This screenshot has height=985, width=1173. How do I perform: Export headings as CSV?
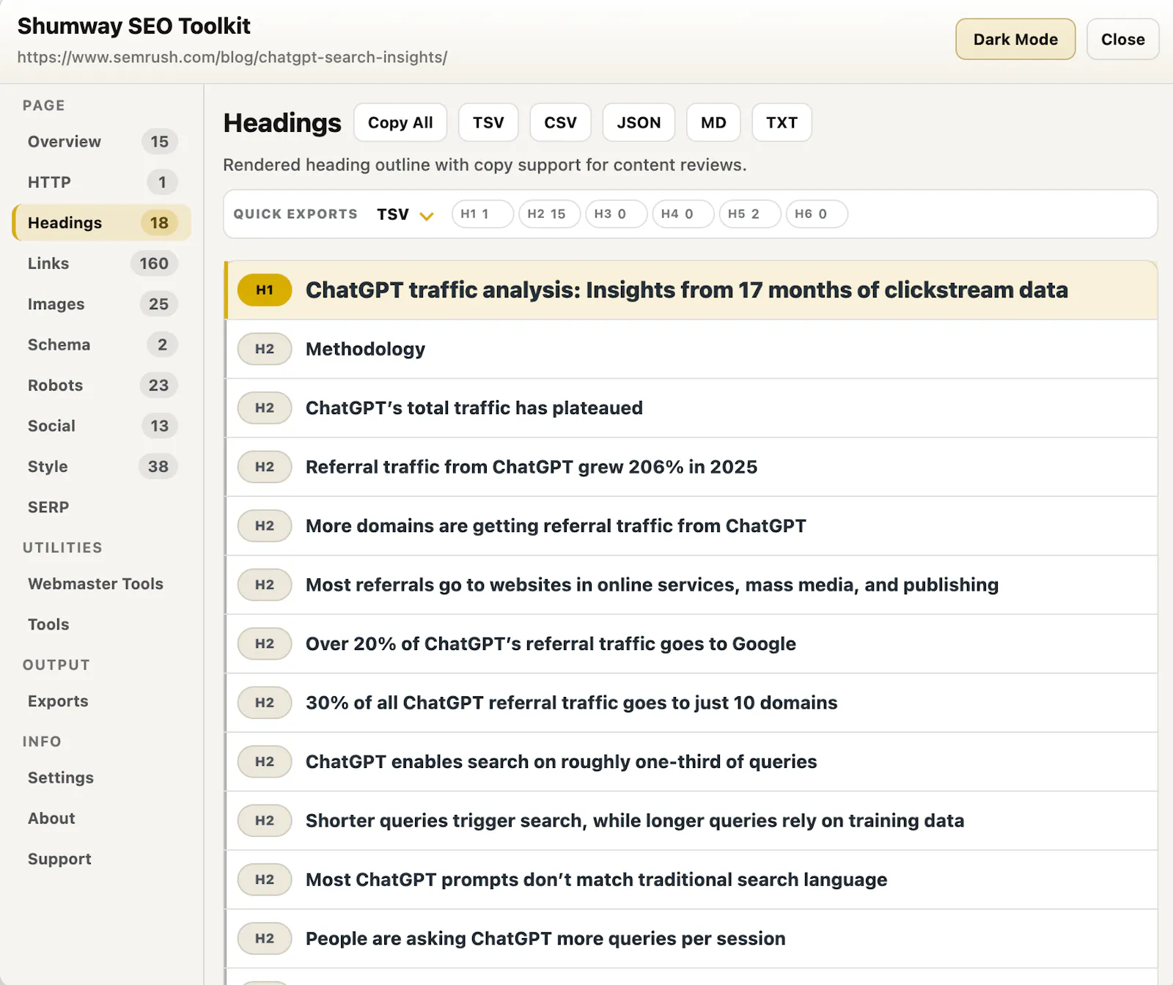pyautogui.click(x=560, y=122)
